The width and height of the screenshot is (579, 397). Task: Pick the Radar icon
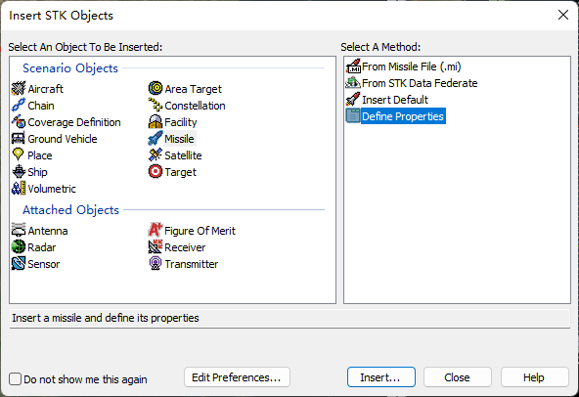pyautogui.click(x=18, y=247)
